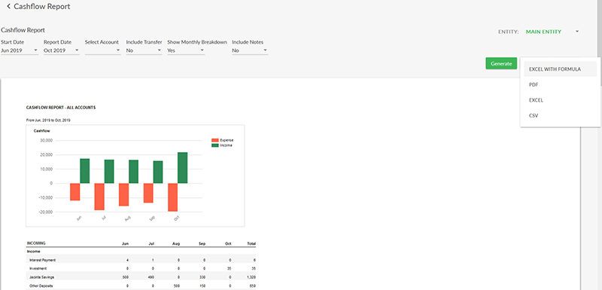Click the Income legend green swatch
602x290 pixels.
214,145
